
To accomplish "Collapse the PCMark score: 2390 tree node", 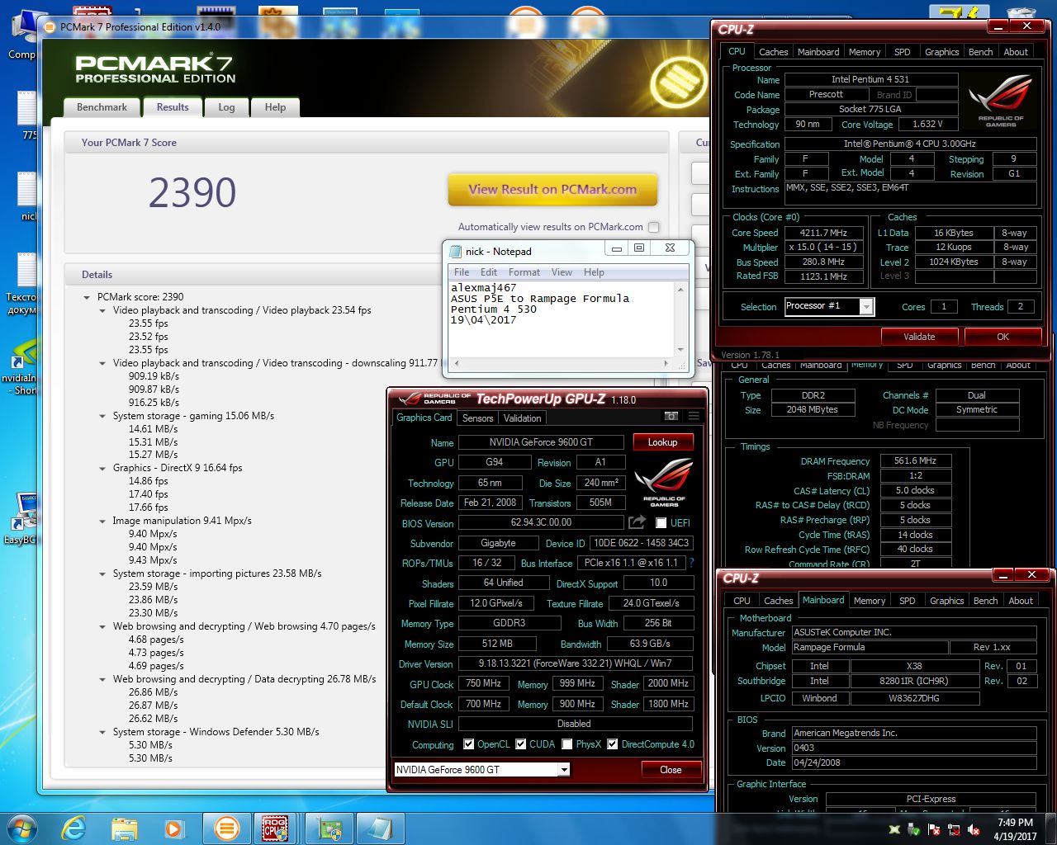I will pos(87,297).
